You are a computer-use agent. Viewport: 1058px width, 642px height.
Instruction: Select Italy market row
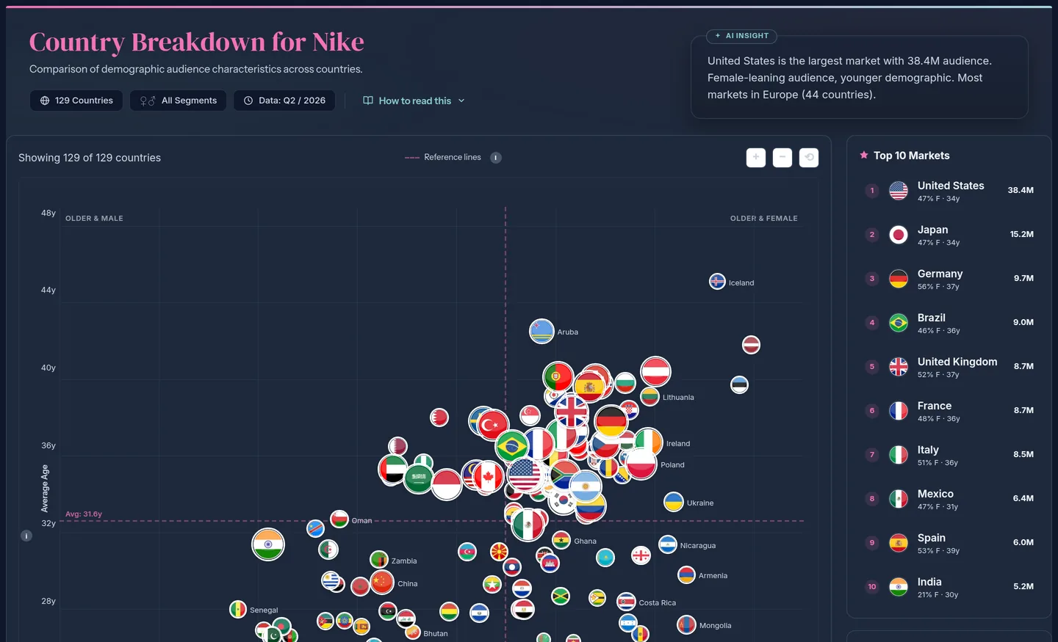tap(949, 455)
